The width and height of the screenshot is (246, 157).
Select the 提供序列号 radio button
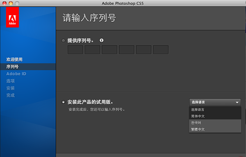tap(63, 41)
